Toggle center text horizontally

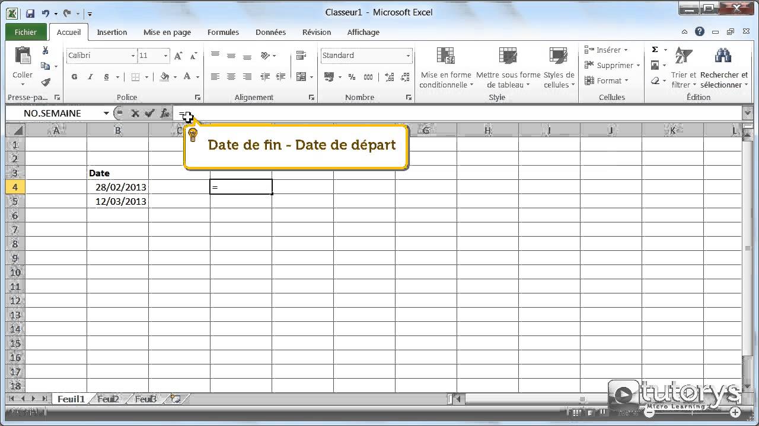tap(231, 77)
